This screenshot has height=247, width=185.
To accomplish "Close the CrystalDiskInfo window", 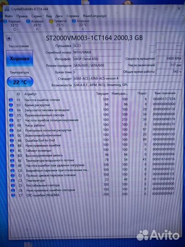I will click(179, 9).
